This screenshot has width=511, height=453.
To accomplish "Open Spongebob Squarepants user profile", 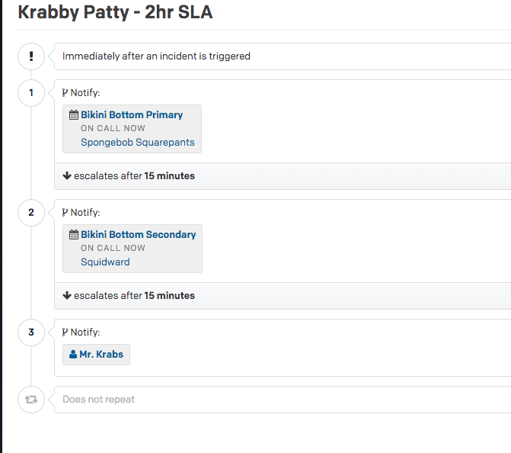I will 137,143.
